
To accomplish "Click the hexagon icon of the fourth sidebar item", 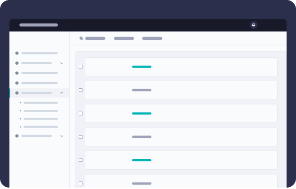I will coord(17,83).
